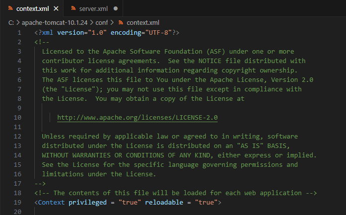Place cursor on the xml version attribute

point(70,33)
